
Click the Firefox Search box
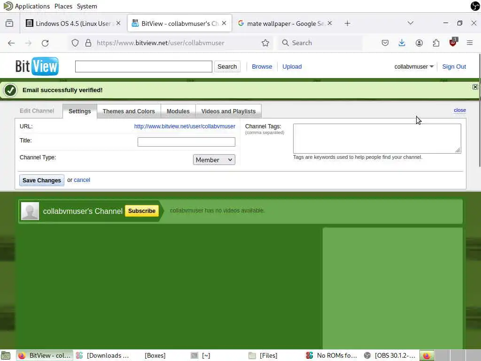320,43
